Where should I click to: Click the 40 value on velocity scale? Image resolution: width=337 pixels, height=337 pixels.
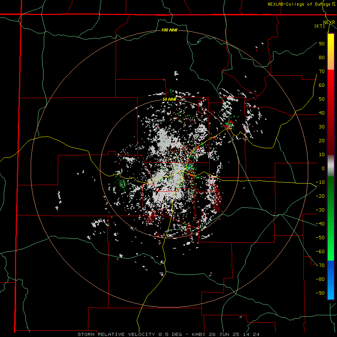322,113
